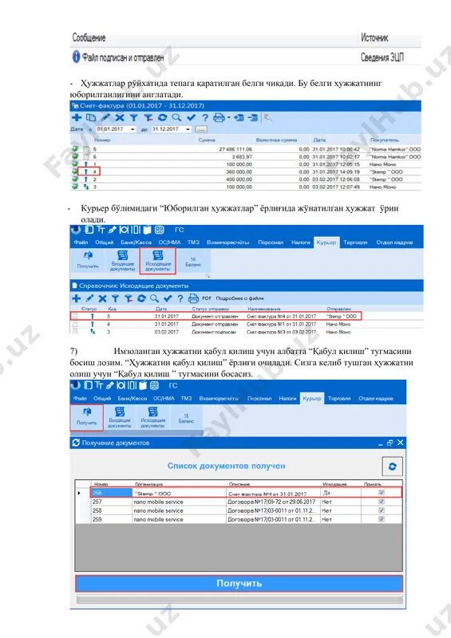The height and width of the screenshot is (638, 451).
Task: Click the refresh icon beside Список документов получен
Action: point(392,467)
